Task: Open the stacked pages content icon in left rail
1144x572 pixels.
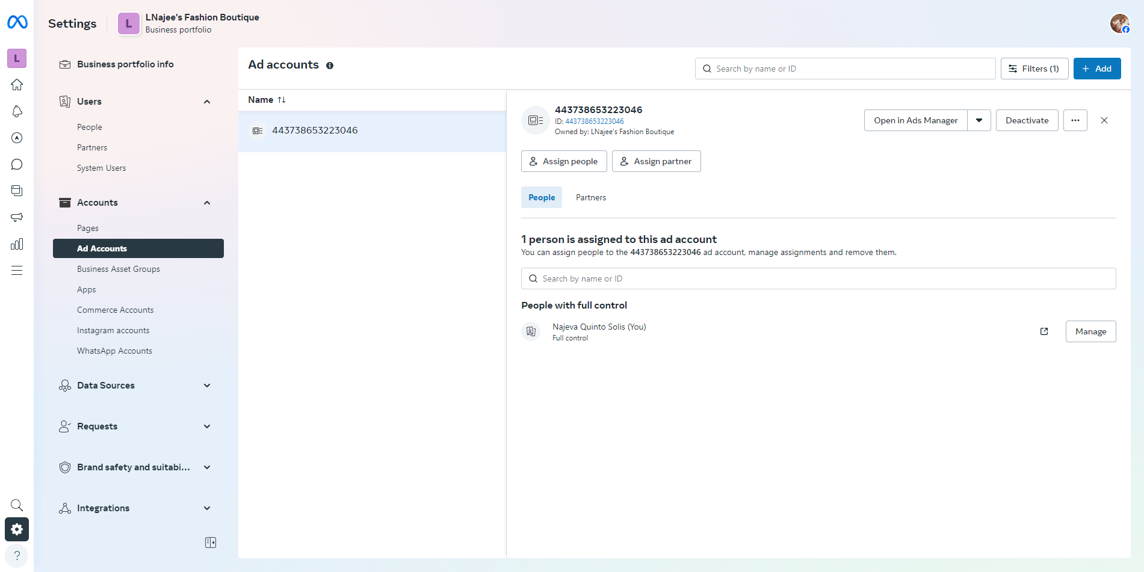Action: coord(17,191)
